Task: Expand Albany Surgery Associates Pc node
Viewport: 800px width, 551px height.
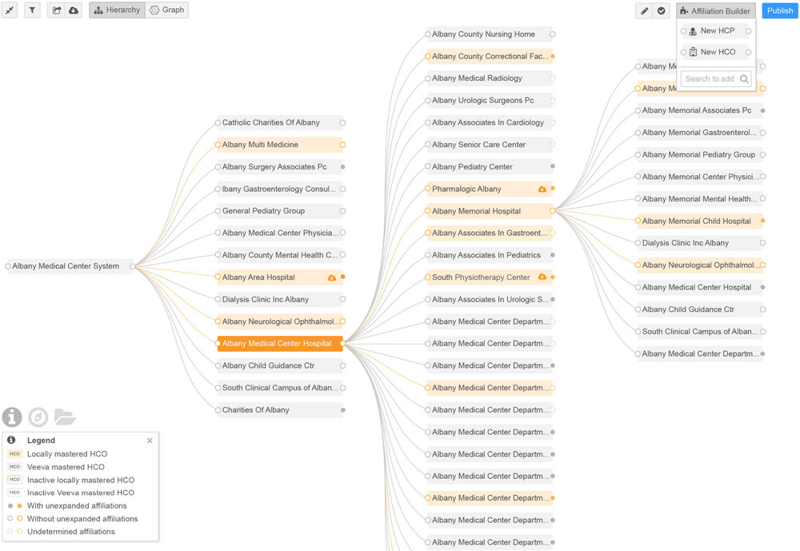Action: (x=343, y=167)
